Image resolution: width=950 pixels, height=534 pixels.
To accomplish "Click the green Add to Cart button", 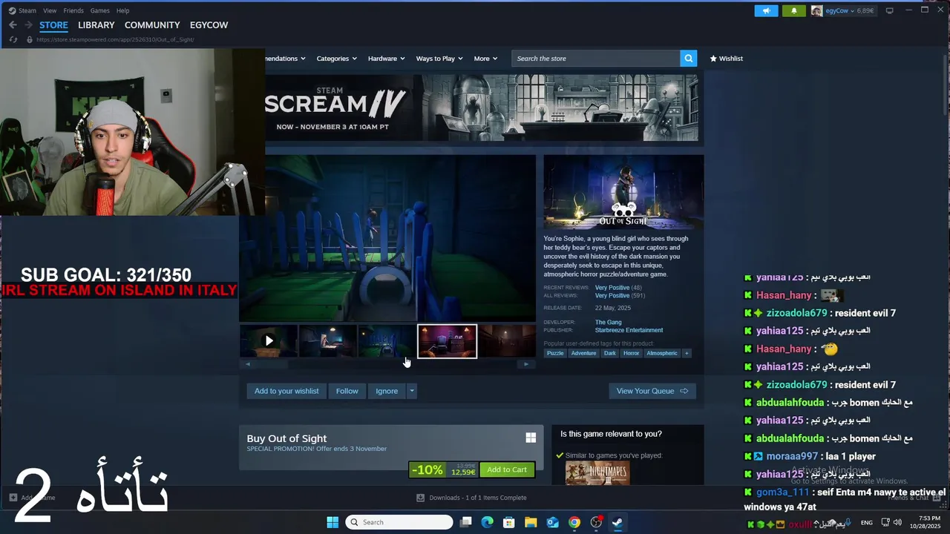I will (507, 469).
